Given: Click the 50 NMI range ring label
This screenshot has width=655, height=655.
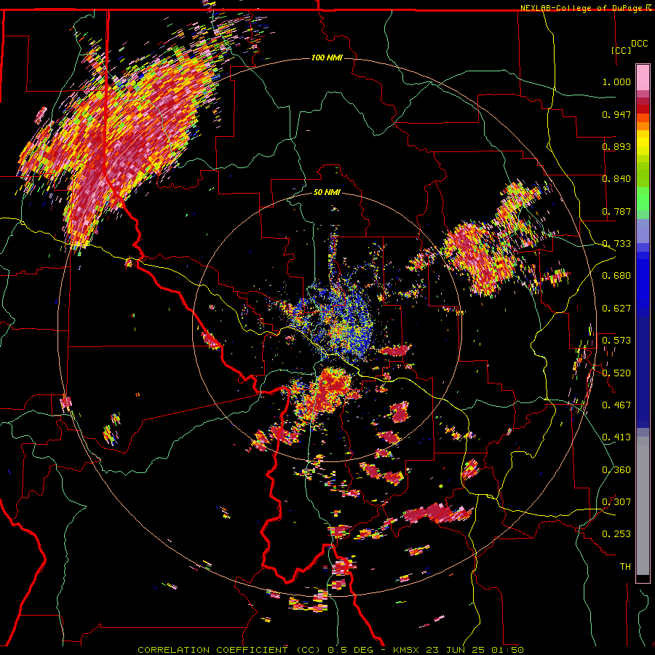Looking at the screenshot, I should [x=327, y=192].
